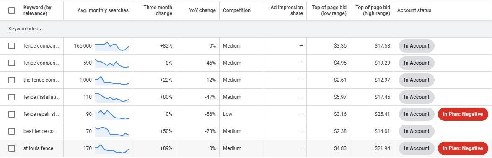Show the 'st louis fence' searches sparkline

(x=112, y=149)
